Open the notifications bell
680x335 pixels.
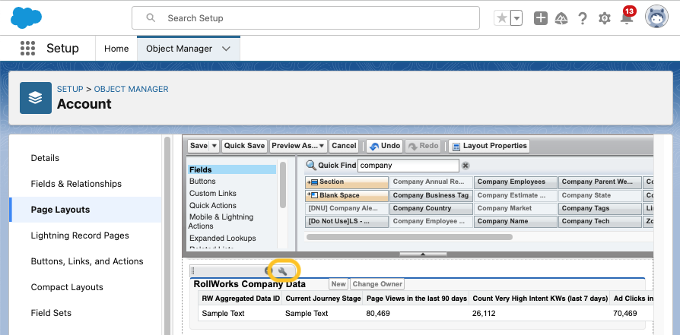pyautogui.click(x=627, y=18)
